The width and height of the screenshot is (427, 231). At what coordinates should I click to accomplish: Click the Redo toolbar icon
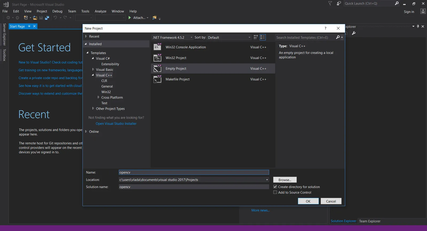(x=65, y=18)
